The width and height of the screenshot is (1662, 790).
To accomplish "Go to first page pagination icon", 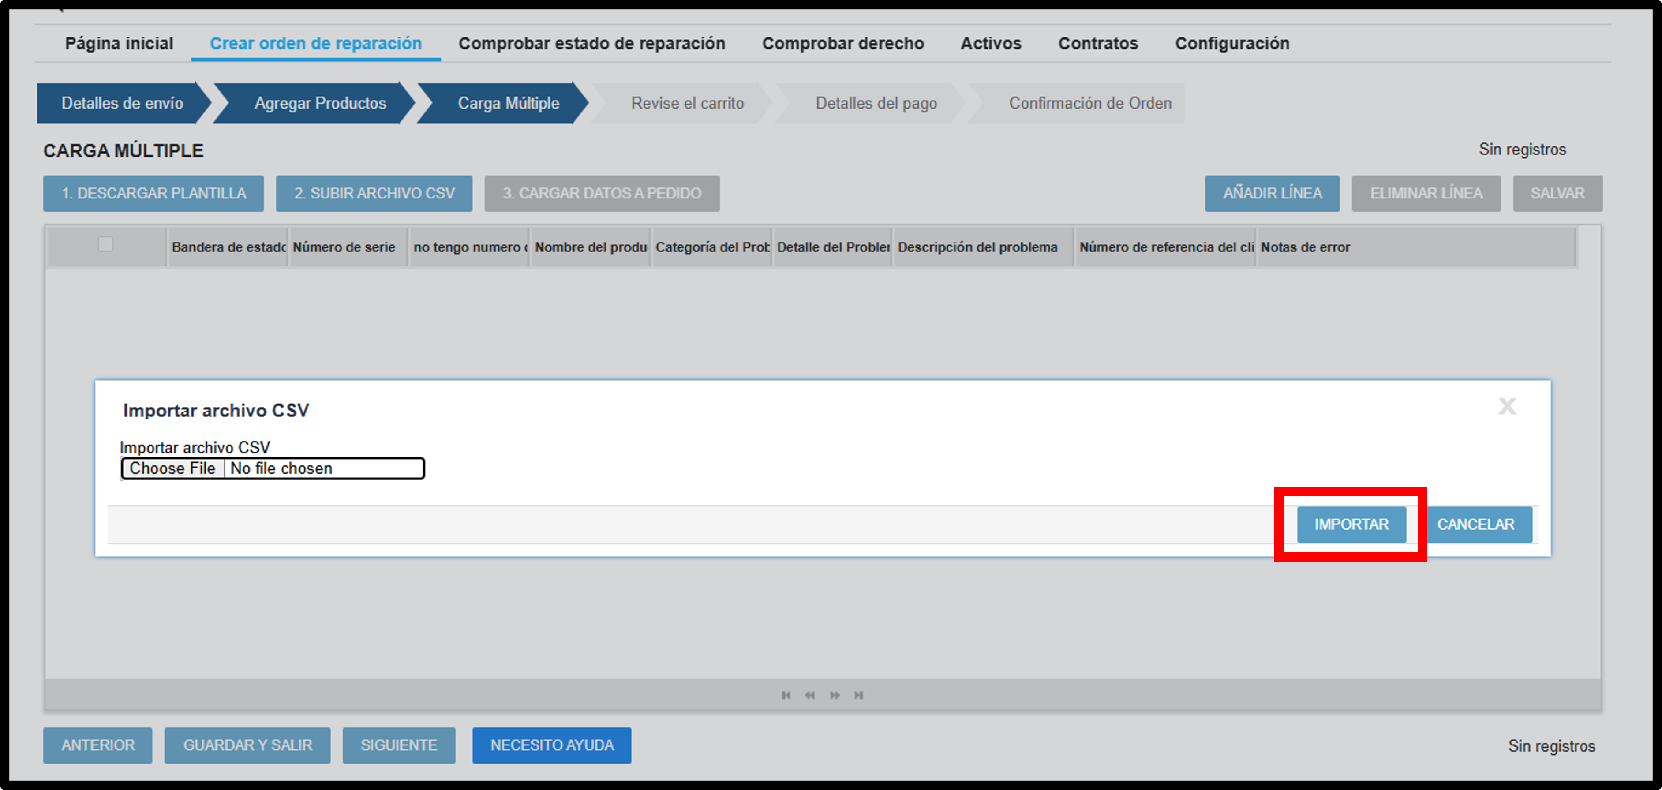I will click(x=786, y=695).
